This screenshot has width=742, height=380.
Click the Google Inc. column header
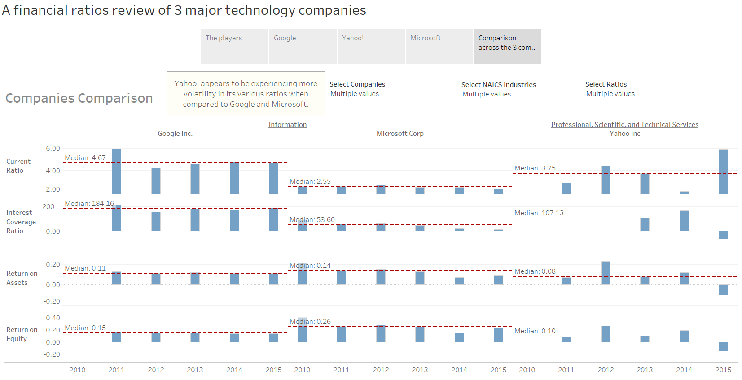tap(175, 134)
